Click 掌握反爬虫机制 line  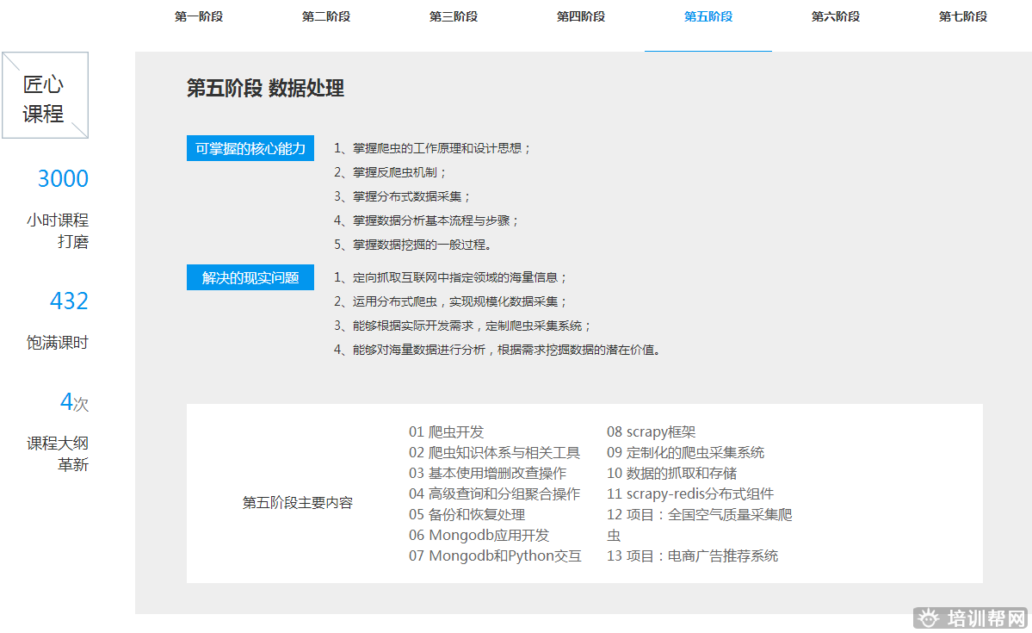pyautogui.click(x=390, y=172)
